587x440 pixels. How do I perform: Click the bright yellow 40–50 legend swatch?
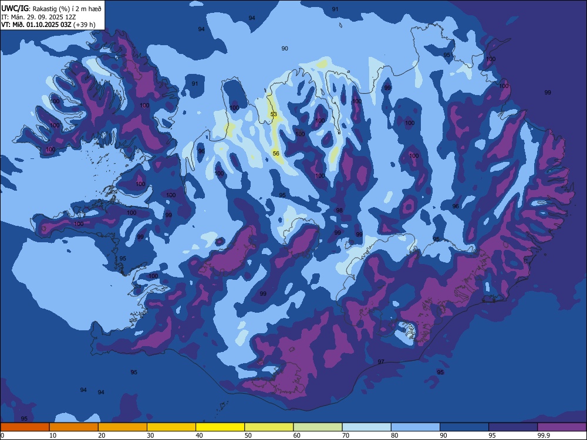pos(220,427)
